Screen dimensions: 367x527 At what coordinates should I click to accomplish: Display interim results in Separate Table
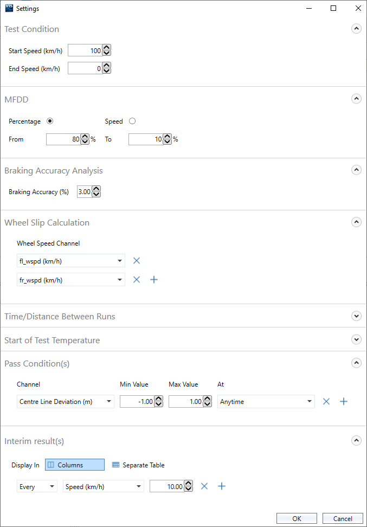(x=138, y=465)
